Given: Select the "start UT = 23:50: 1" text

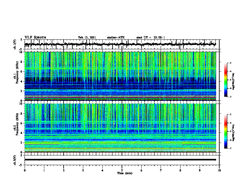Looking at the screenshot, I should [151, 37].
